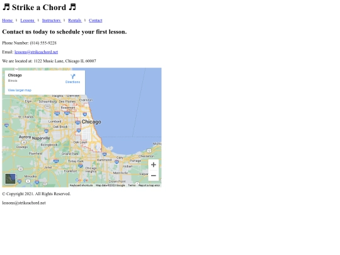Open Keyboard shortcuts on the map

tap(81, 185)
